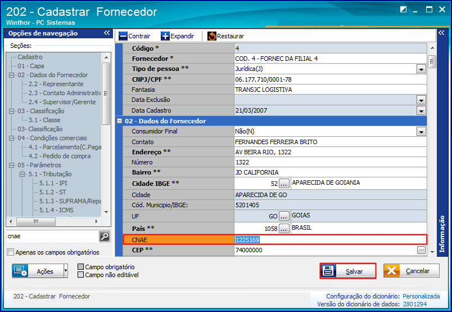Screen dimensions: 452x312
Task: Click the sections tree scroll down arrow
Action: 106,212
